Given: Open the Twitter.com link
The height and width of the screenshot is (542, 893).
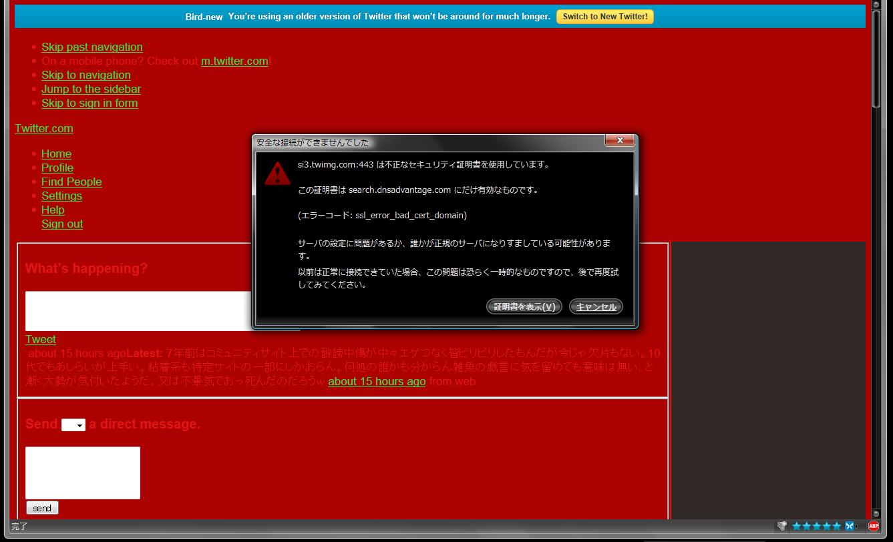Looking at the screenshot, I should click(x=44, y=128).
